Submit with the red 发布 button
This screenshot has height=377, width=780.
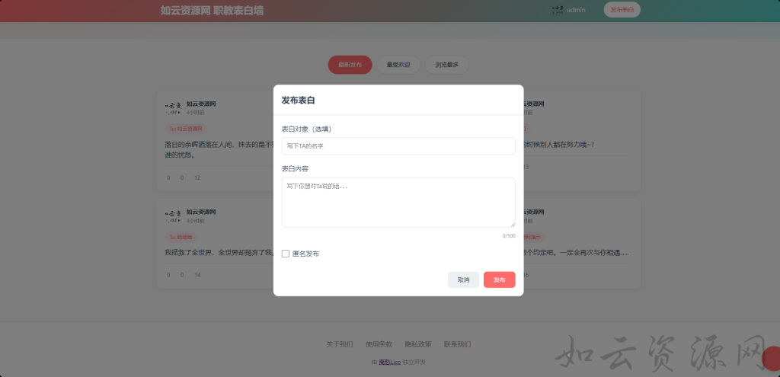tap(499, 280)
